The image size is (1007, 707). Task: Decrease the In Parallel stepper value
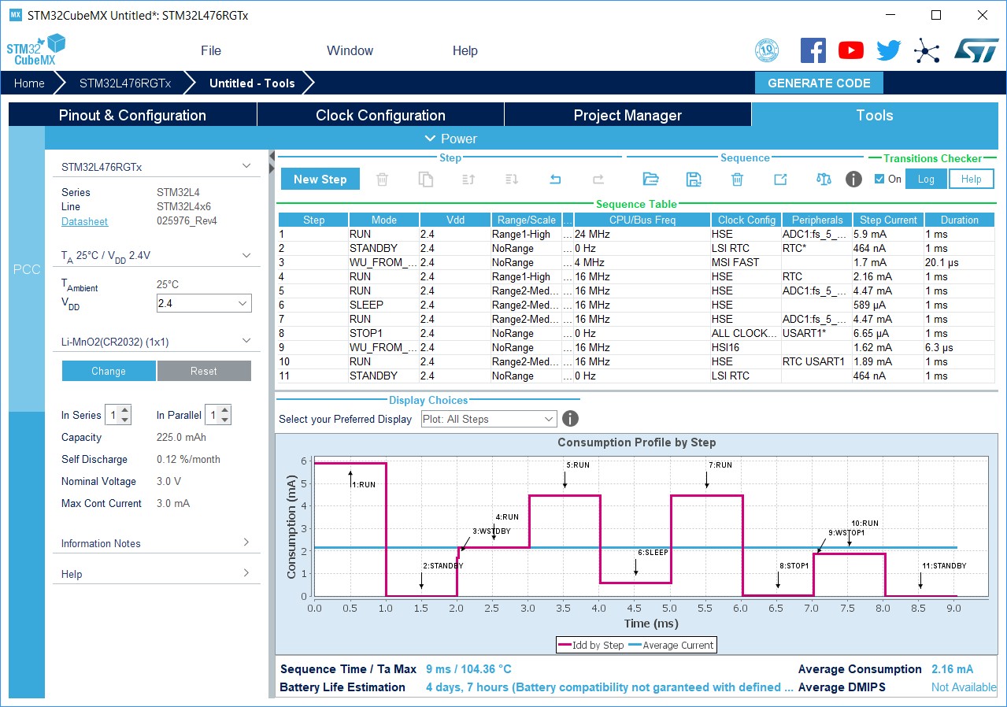[224, 420]
